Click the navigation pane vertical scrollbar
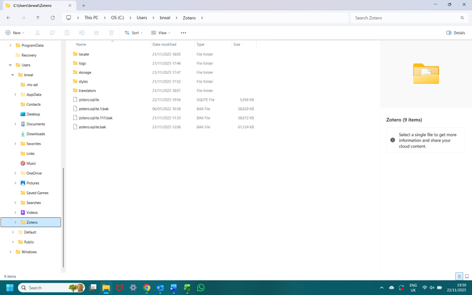The width and height of the screenshot is (472, 295). point(63,217)
